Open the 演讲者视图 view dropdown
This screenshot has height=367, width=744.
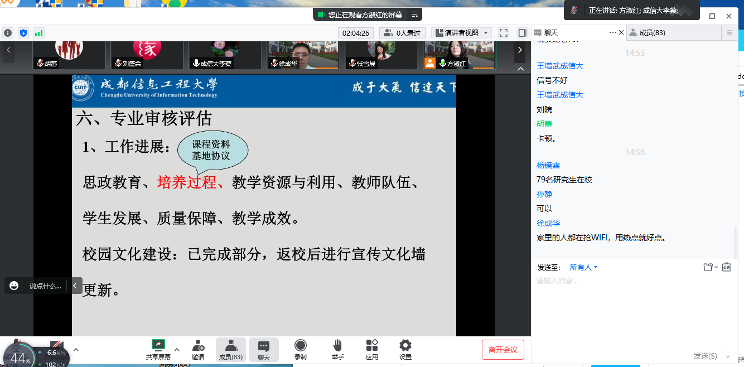[x=462, y=33]
